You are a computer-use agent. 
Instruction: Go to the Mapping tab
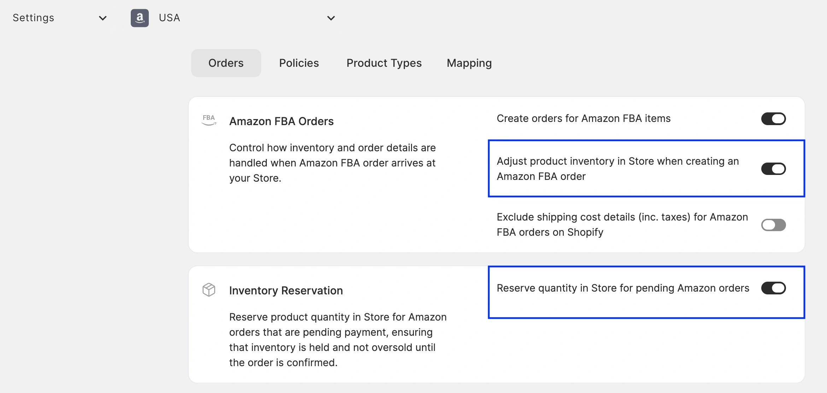469,63
